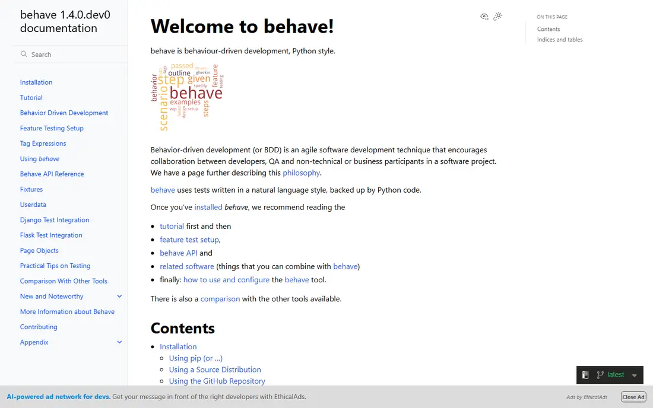Jump to Contents in On This Page

[549, 29]
